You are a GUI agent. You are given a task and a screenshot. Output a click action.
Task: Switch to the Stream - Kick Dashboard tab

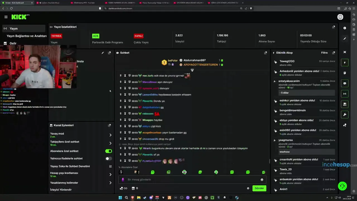pos(17,3)
